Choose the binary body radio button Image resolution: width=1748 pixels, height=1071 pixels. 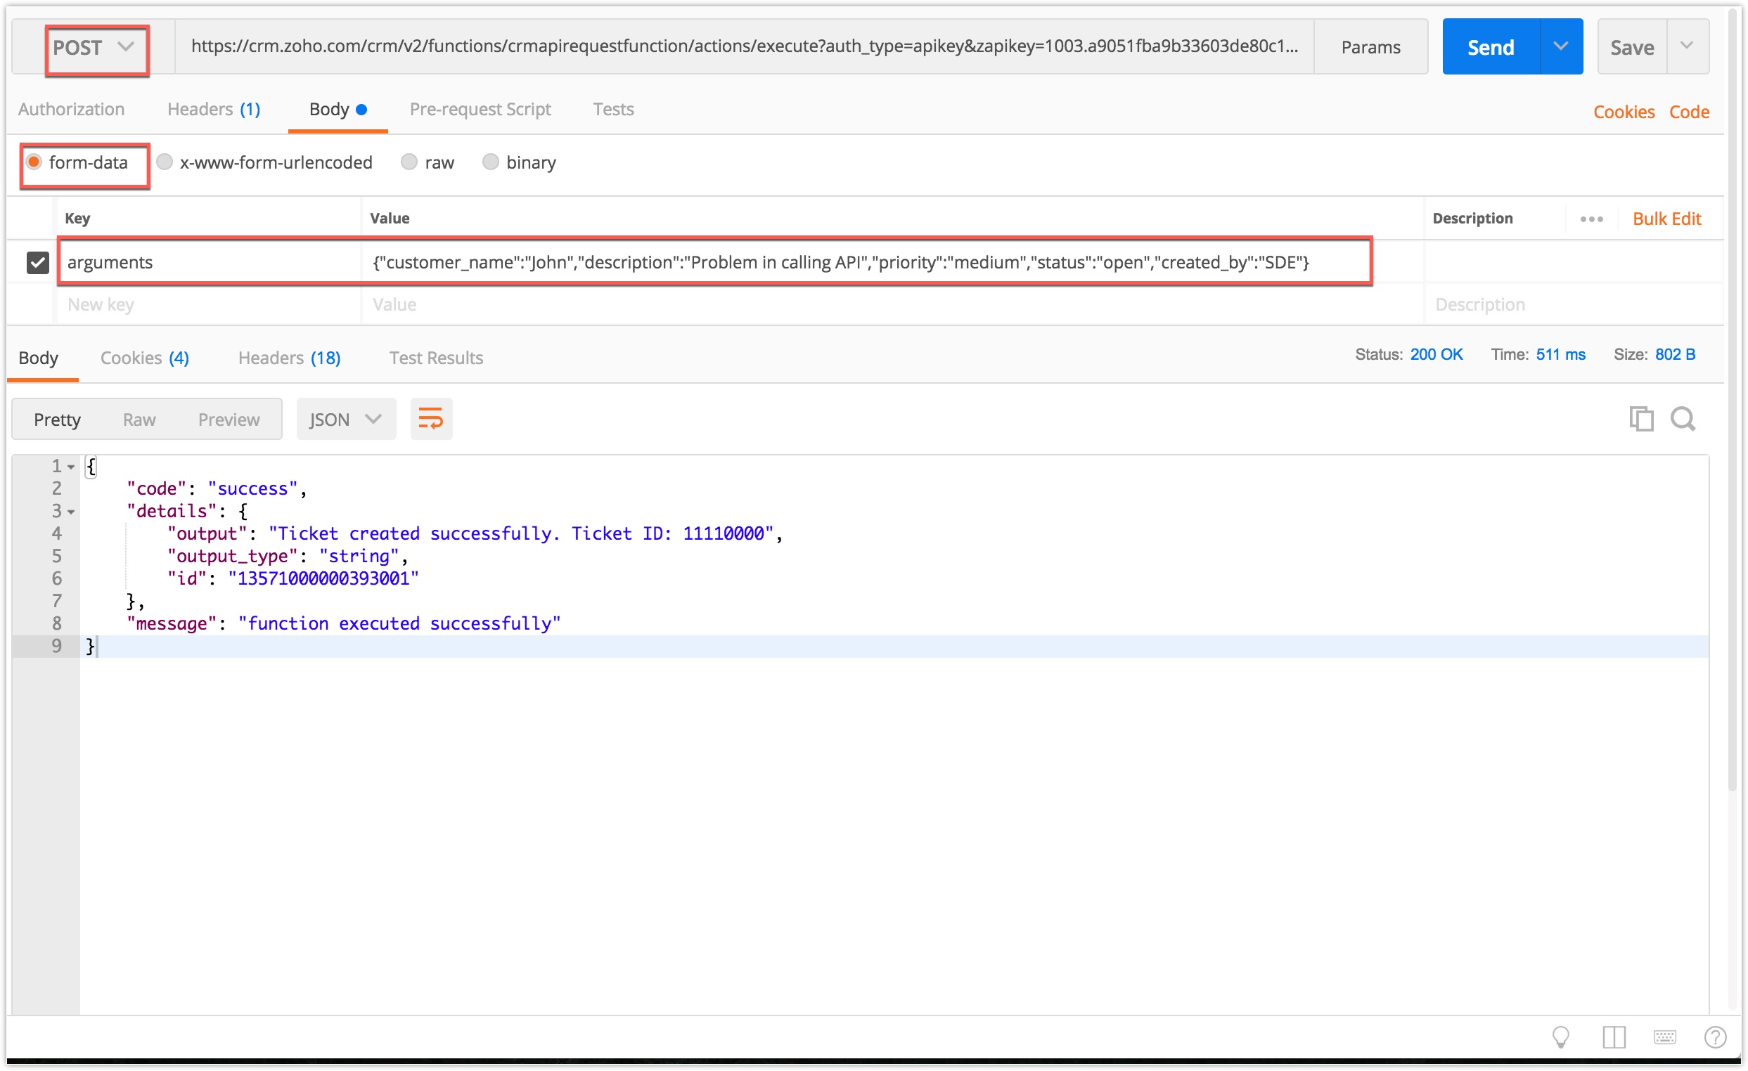tap(490, 162)
